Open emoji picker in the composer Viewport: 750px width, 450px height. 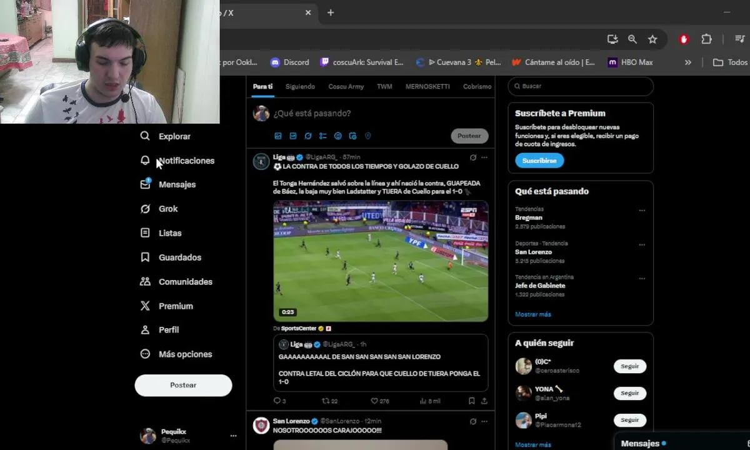[338, 136]
